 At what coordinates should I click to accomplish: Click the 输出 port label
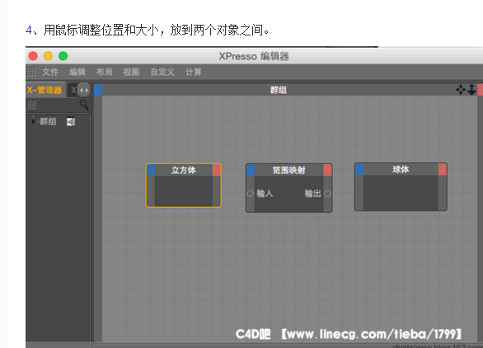coord(313,193)
